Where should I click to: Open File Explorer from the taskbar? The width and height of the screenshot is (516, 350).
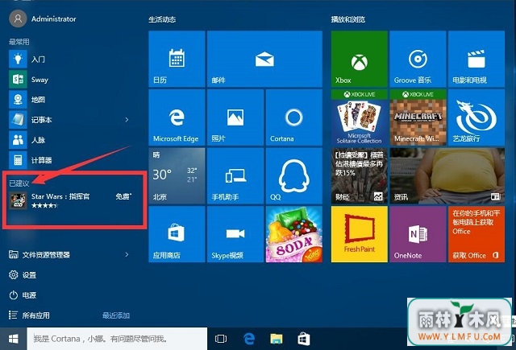pyautogui.click(x=277, y=339)
